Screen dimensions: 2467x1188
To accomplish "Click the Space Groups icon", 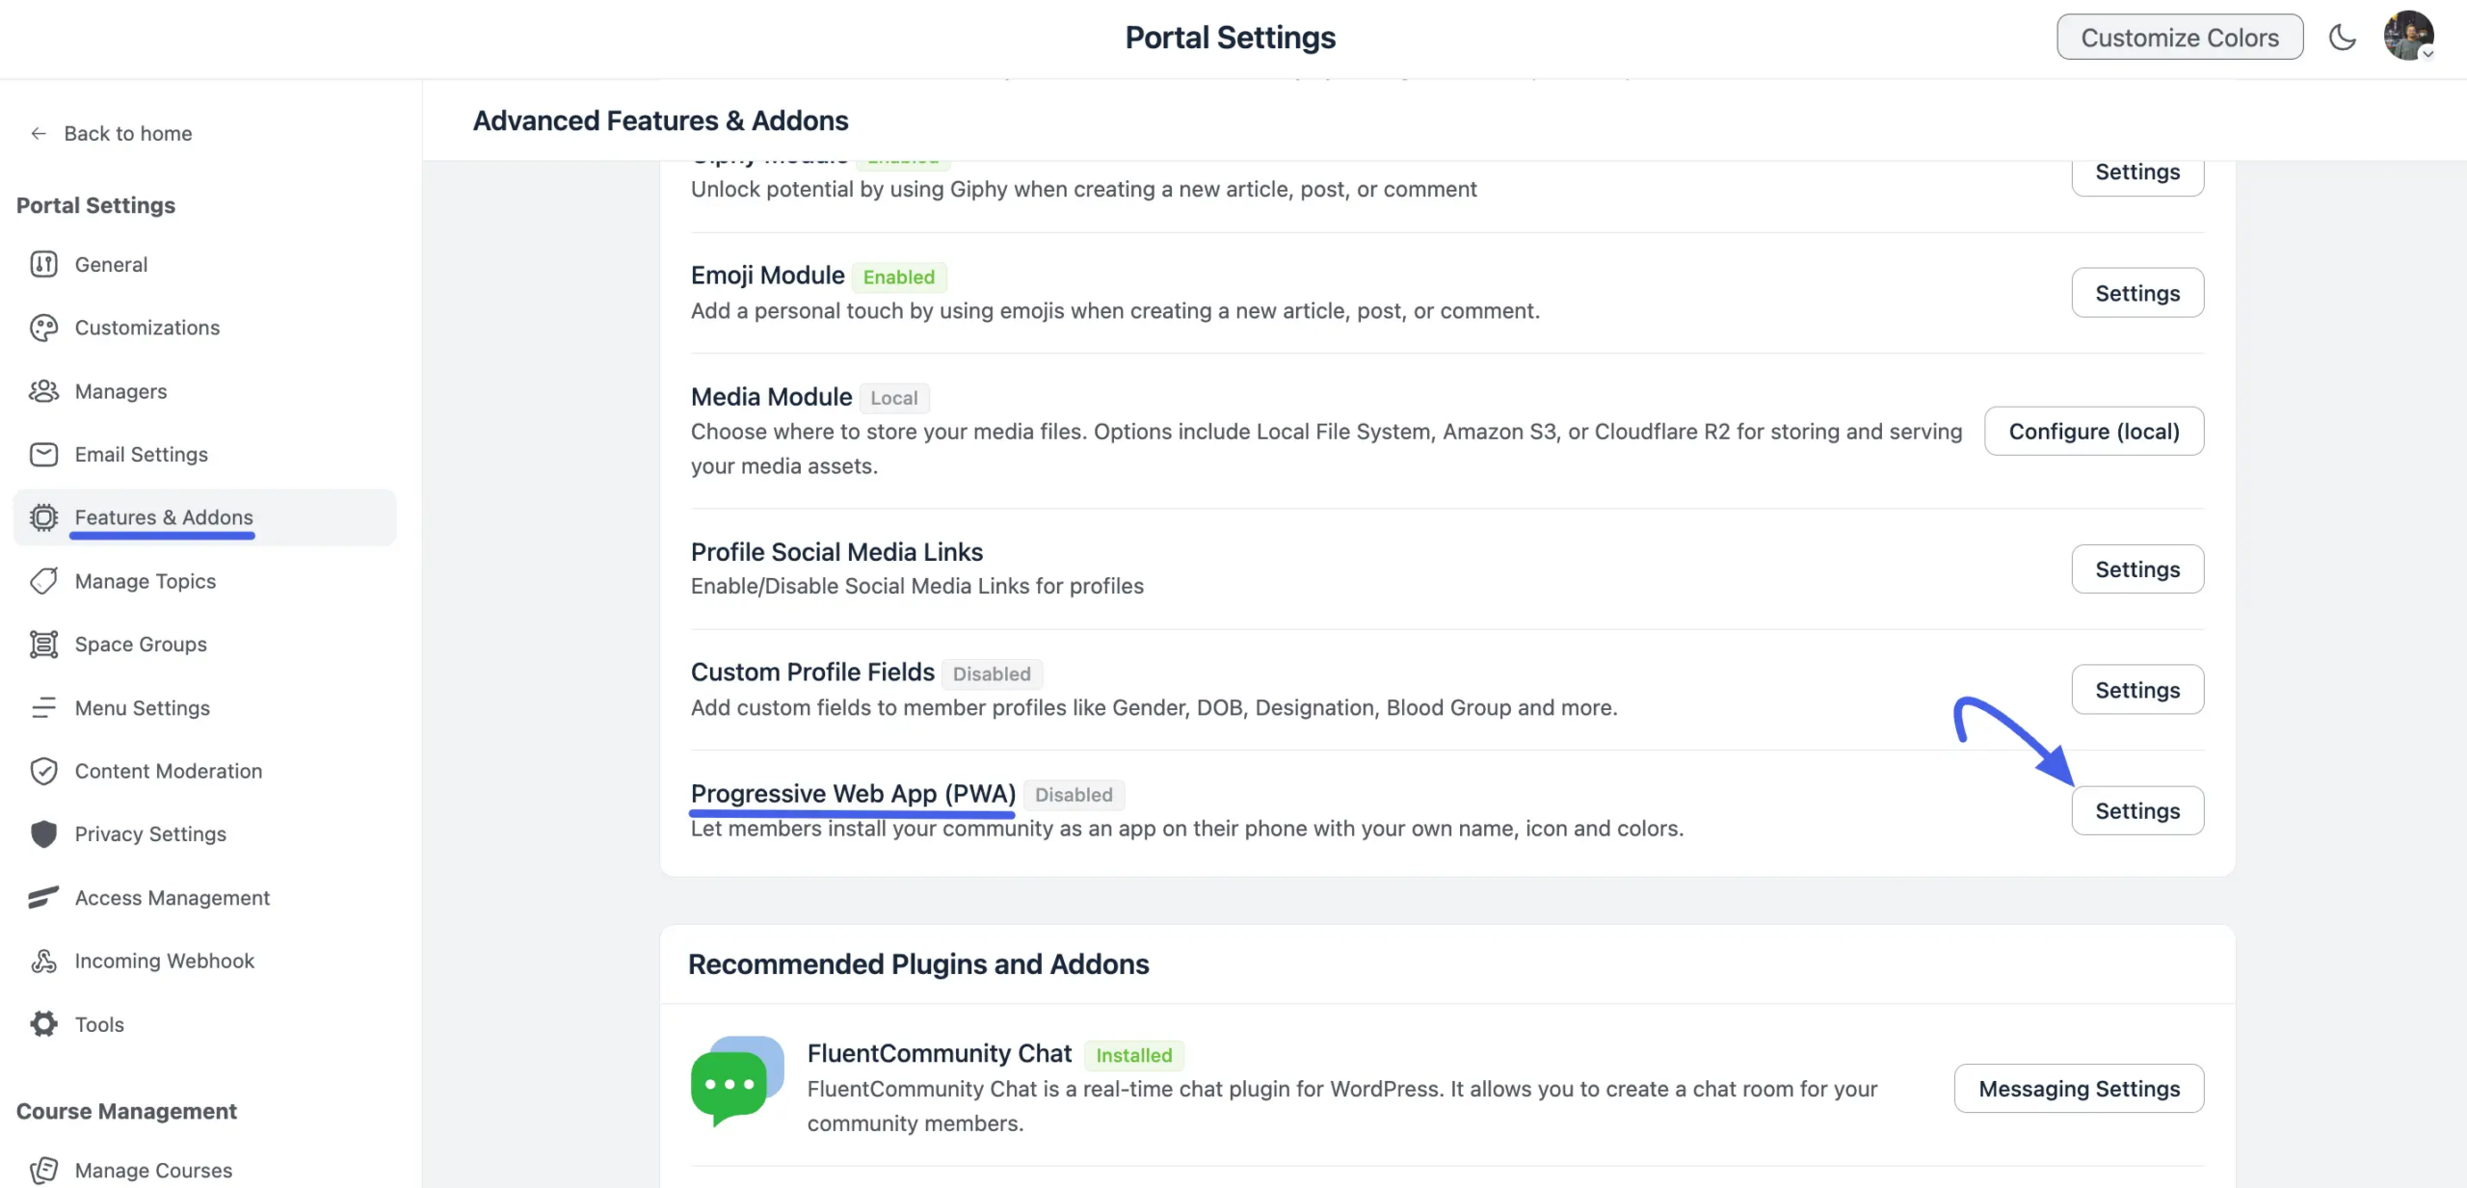I will tap(43, 644).
